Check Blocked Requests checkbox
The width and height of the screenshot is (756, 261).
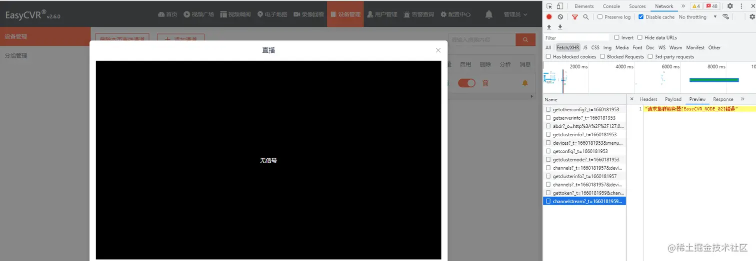click(602, 56)
